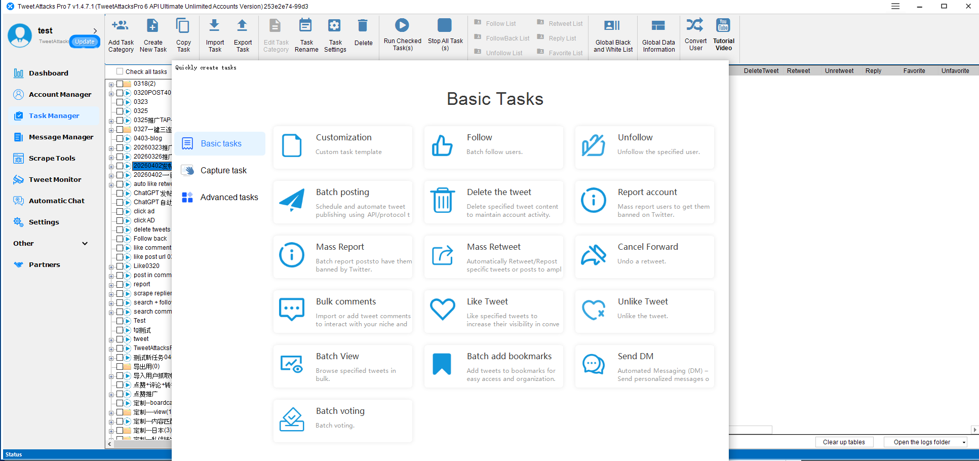Select the Batch posting task card
979x461 pixels.
343,202
